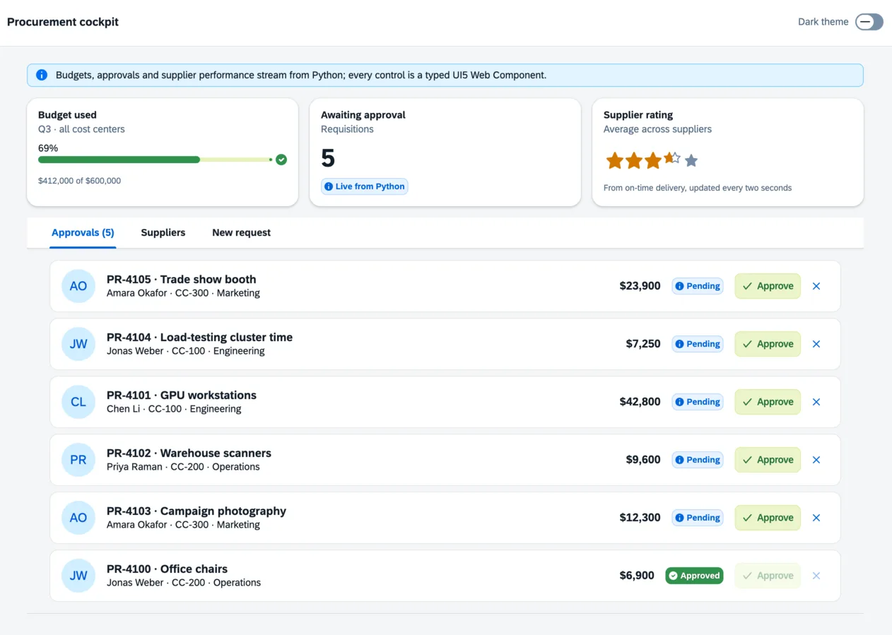
Task: Click the Supplier rating card heading
Action: point(638,115)
